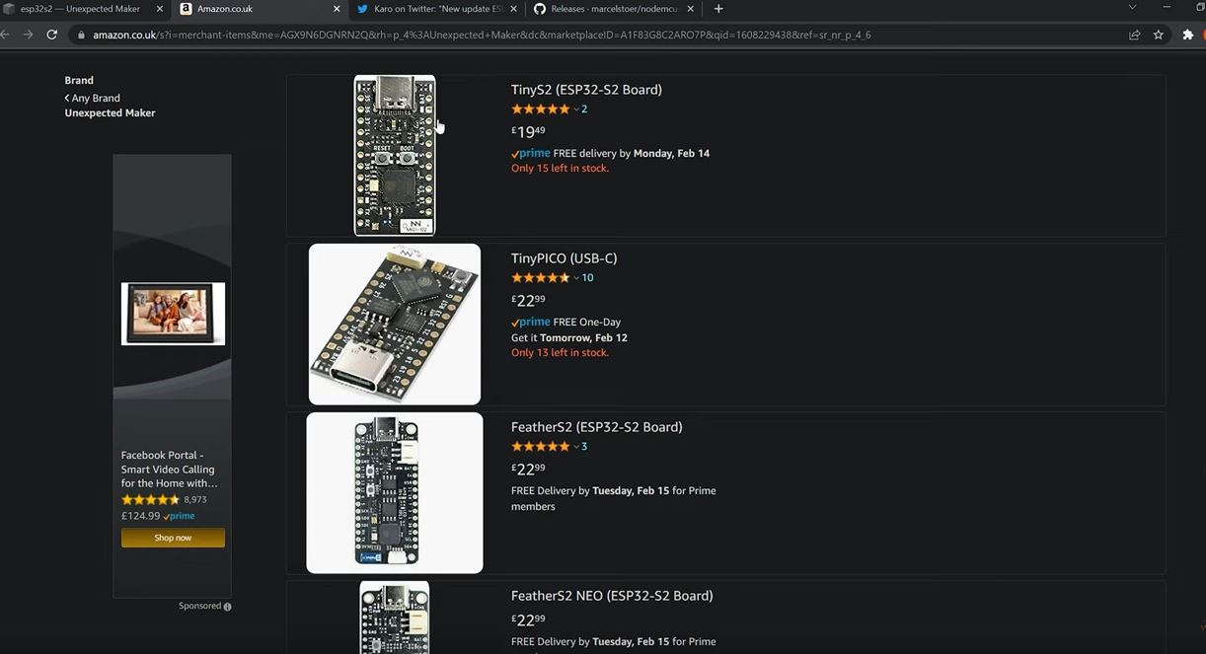The width and height of the screenshot is (1206, 654).
Task: Reload the current page
Action: (x=53, y=35)
